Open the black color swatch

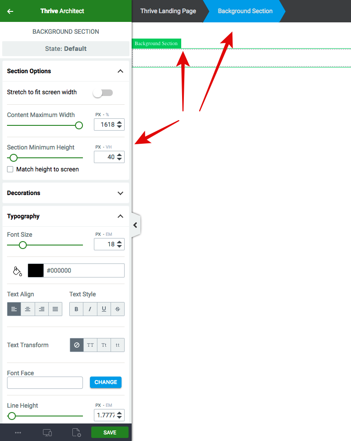pyautogui.click(x=36, y=270)
